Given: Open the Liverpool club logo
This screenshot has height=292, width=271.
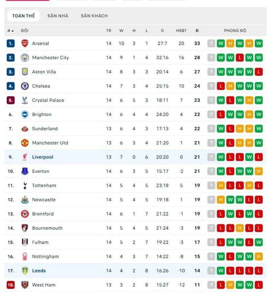Looking at the screenshot, I should pos(24,157).
